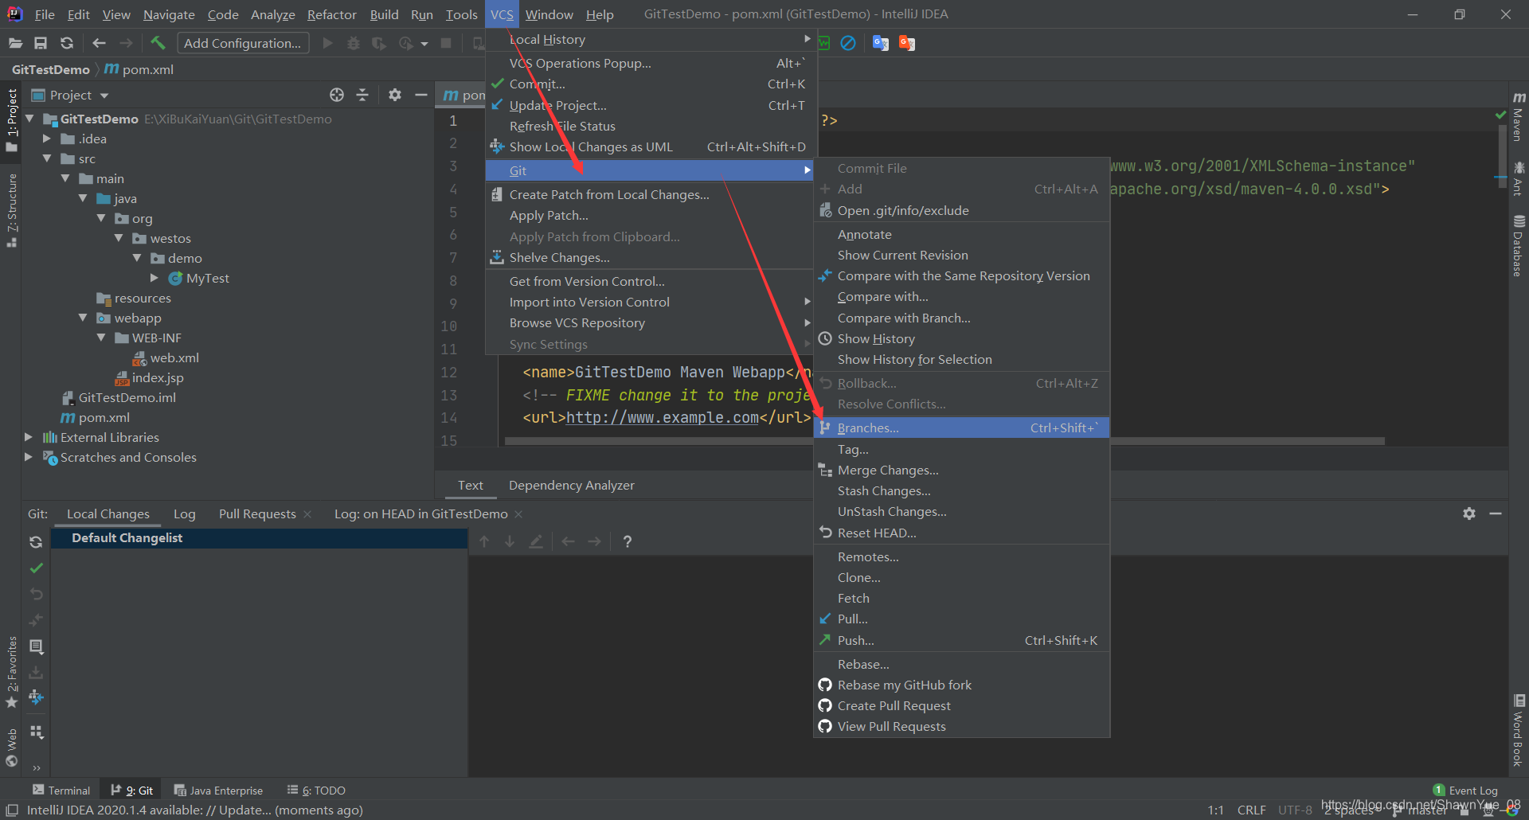The image size is (1529, 820).
Task: Choose Push... from Git submenu
Action: click(961, 640)
